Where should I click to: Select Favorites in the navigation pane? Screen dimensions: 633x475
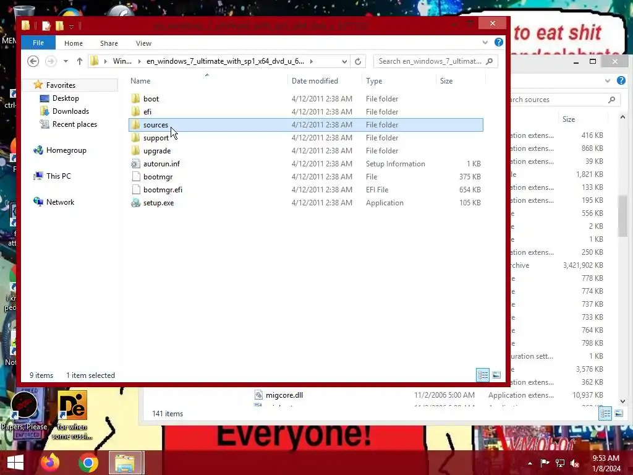click(x=61, y=85)
